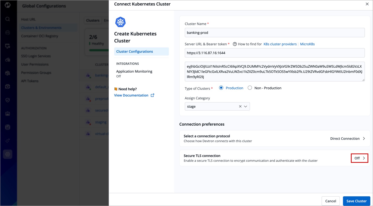Screen dimensions: 373x206
Task: Open the settings gear in left sidebar
Action: point(8,154)
